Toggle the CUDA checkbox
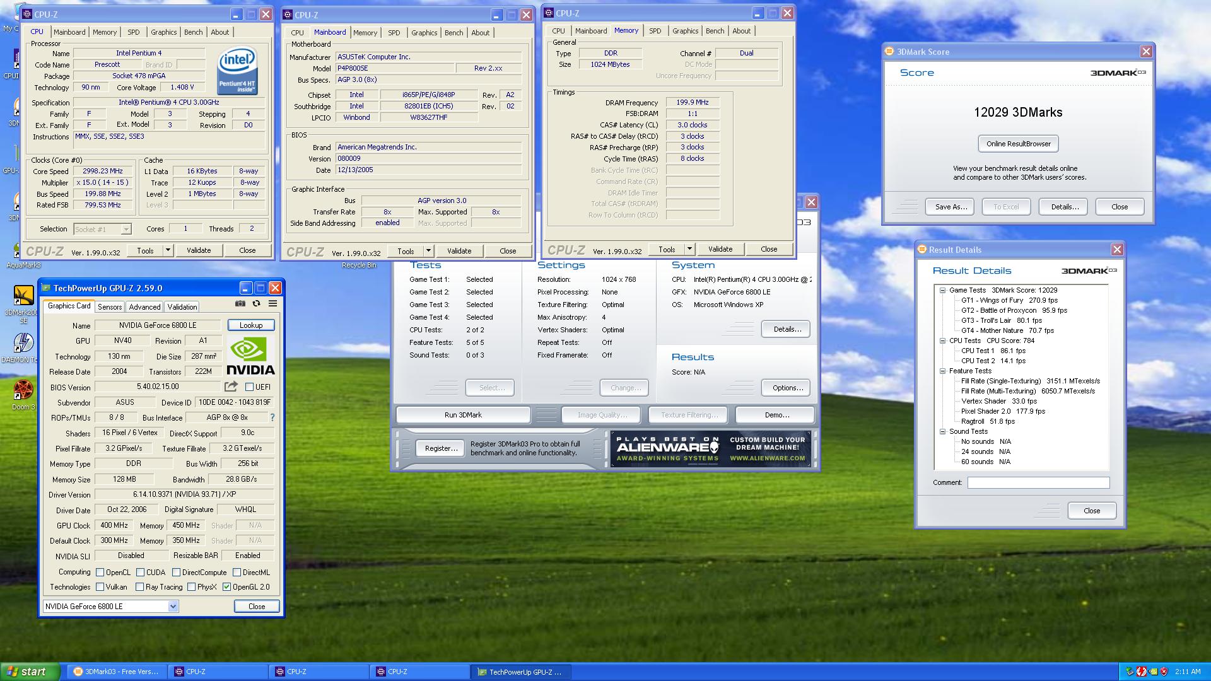 140,573
